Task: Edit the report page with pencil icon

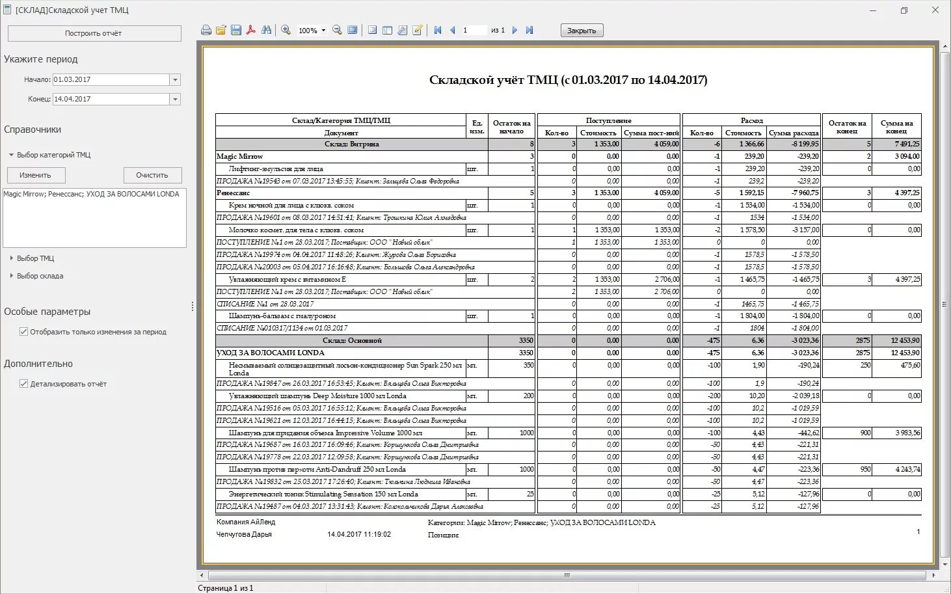Action: pos(418,31)
